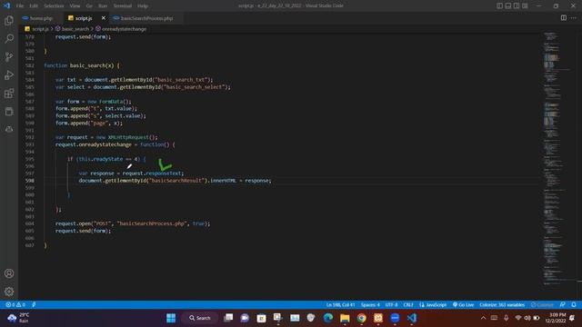
Task: Open the File menu
Action: click(20, 6)
